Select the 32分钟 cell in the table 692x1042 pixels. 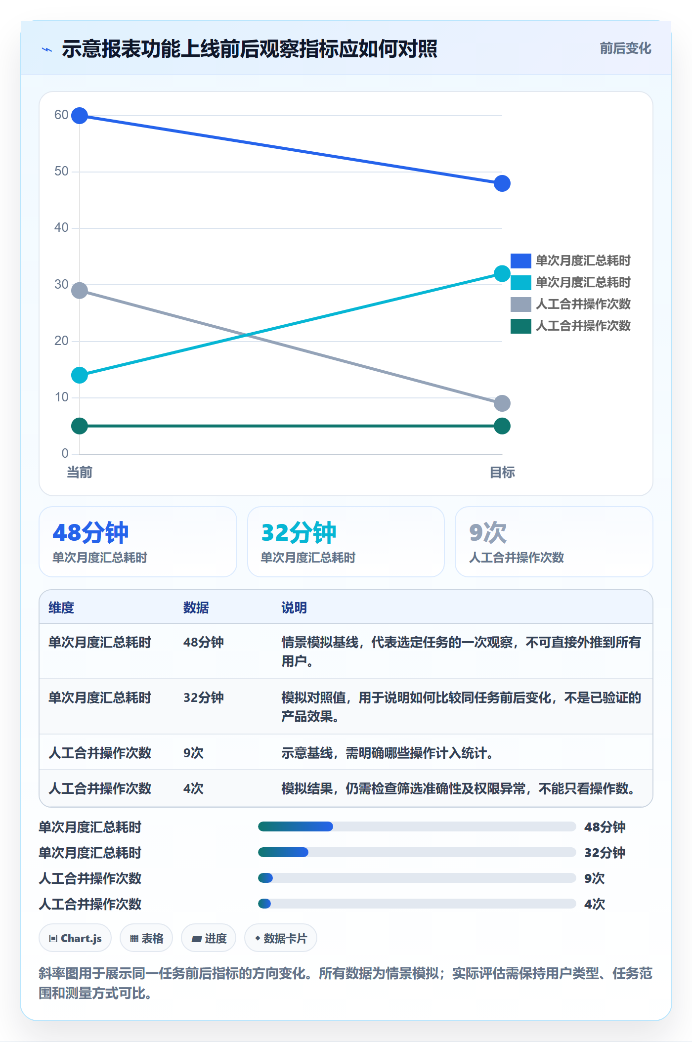(204, 697)
